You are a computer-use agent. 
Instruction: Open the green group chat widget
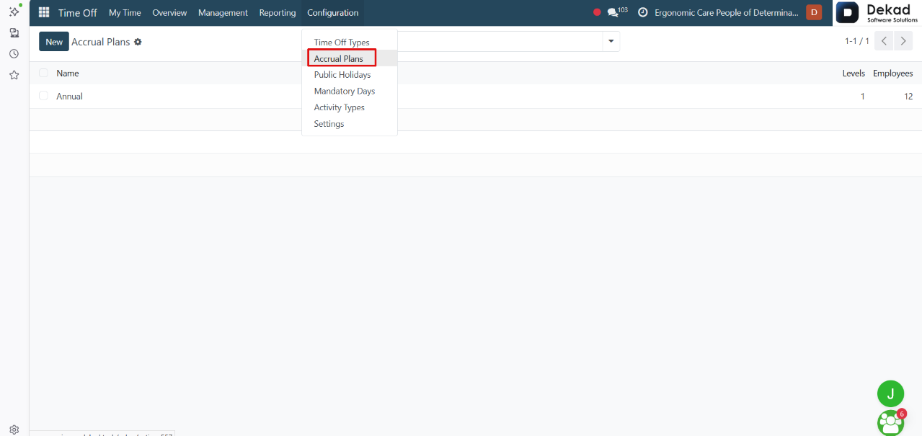[x=891, y=422]
